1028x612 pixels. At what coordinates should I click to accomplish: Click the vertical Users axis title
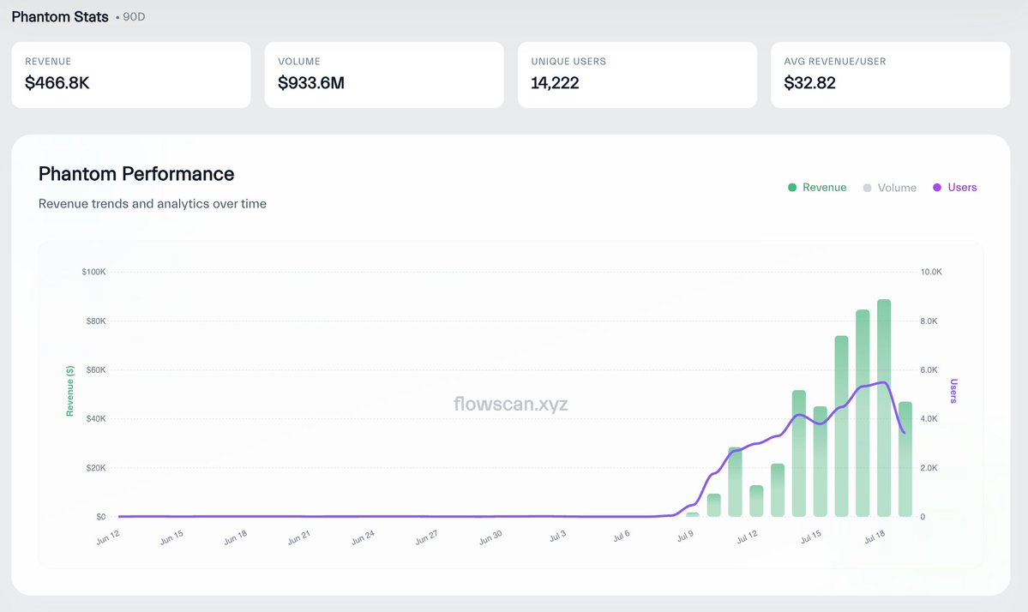(x=953, y=391)
